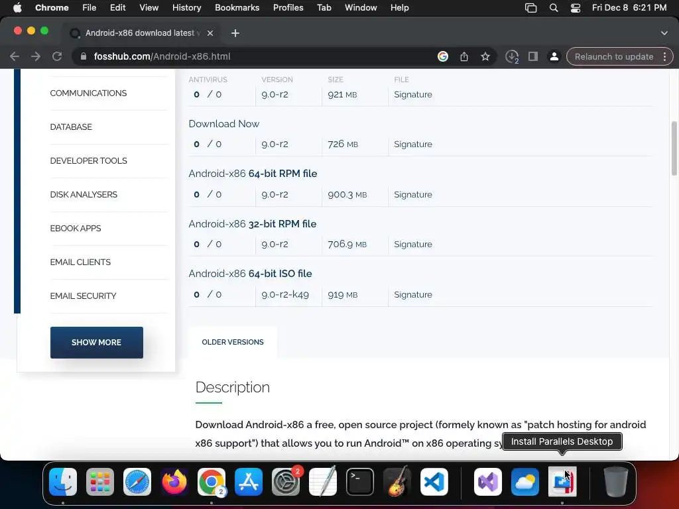
Task: Open Terminal from the Dock
Action: tap(360, 481)
